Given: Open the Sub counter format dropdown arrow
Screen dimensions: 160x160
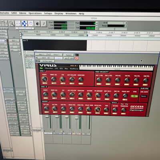Looking at the screenshot, I should (x=97, y=28).
